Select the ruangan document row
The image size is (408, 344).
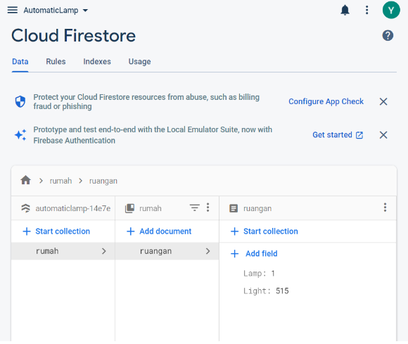click(167, 251)
